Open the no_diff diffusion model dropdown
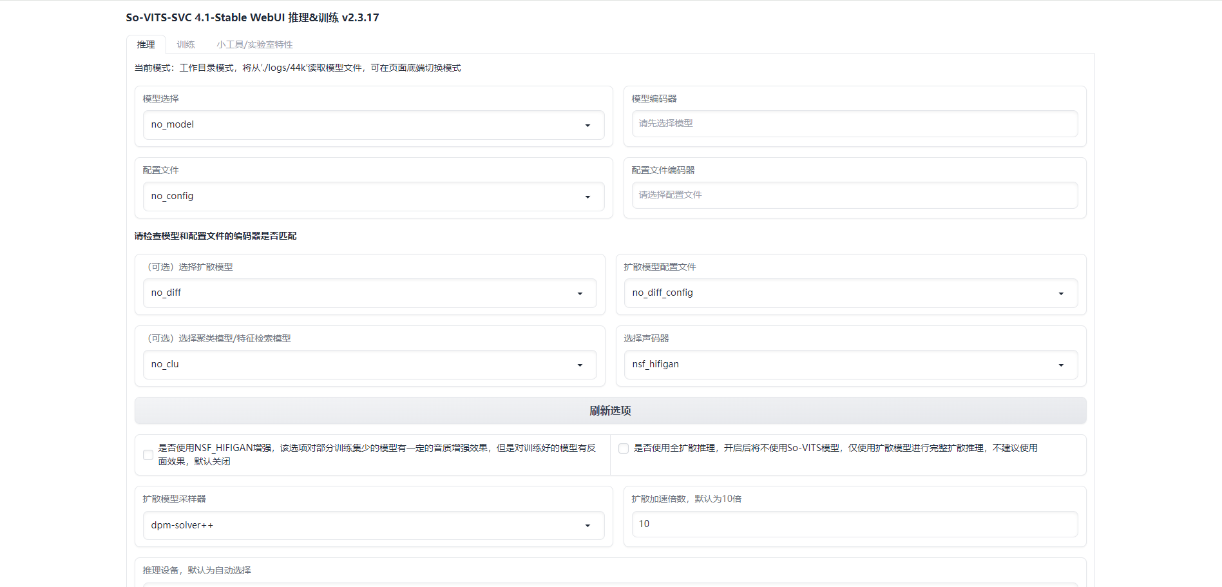The height and width of the screenshot is (587, 1222). click(370, 293)
